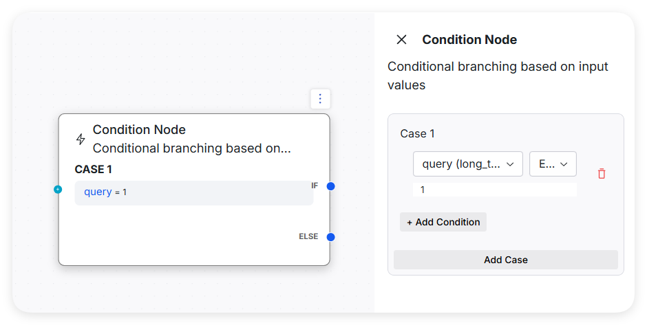Click the lightning bolt node icon
This screenshot has height=325, width=647.
coord(81,139)
